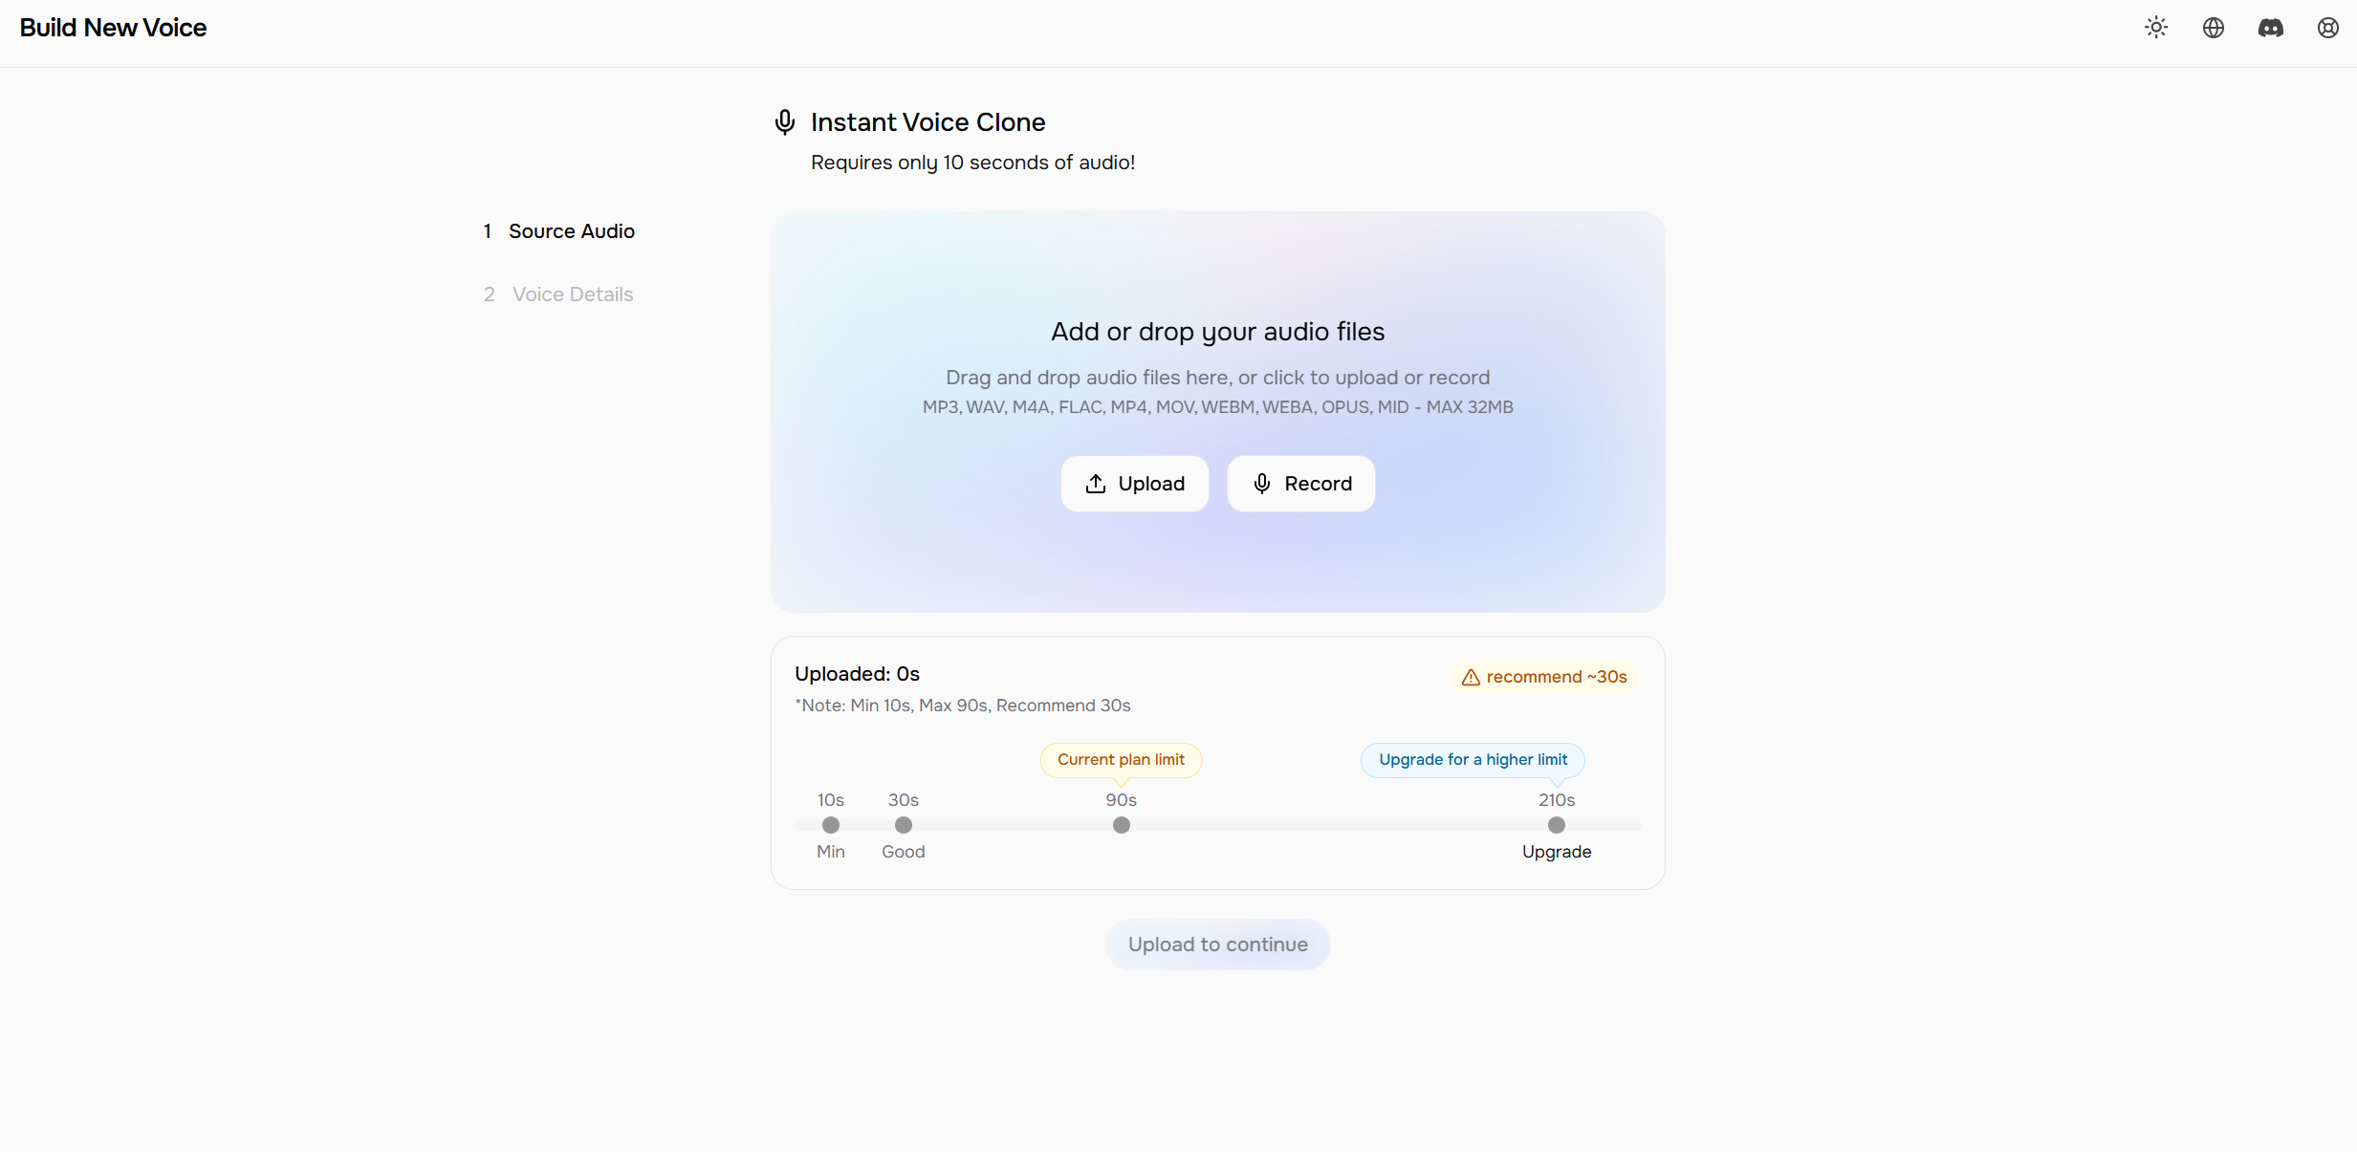Screen dimensions: 2357x1152
Task: Click the Upgrade for a higher limit bubble
Action: (1472, 759)
